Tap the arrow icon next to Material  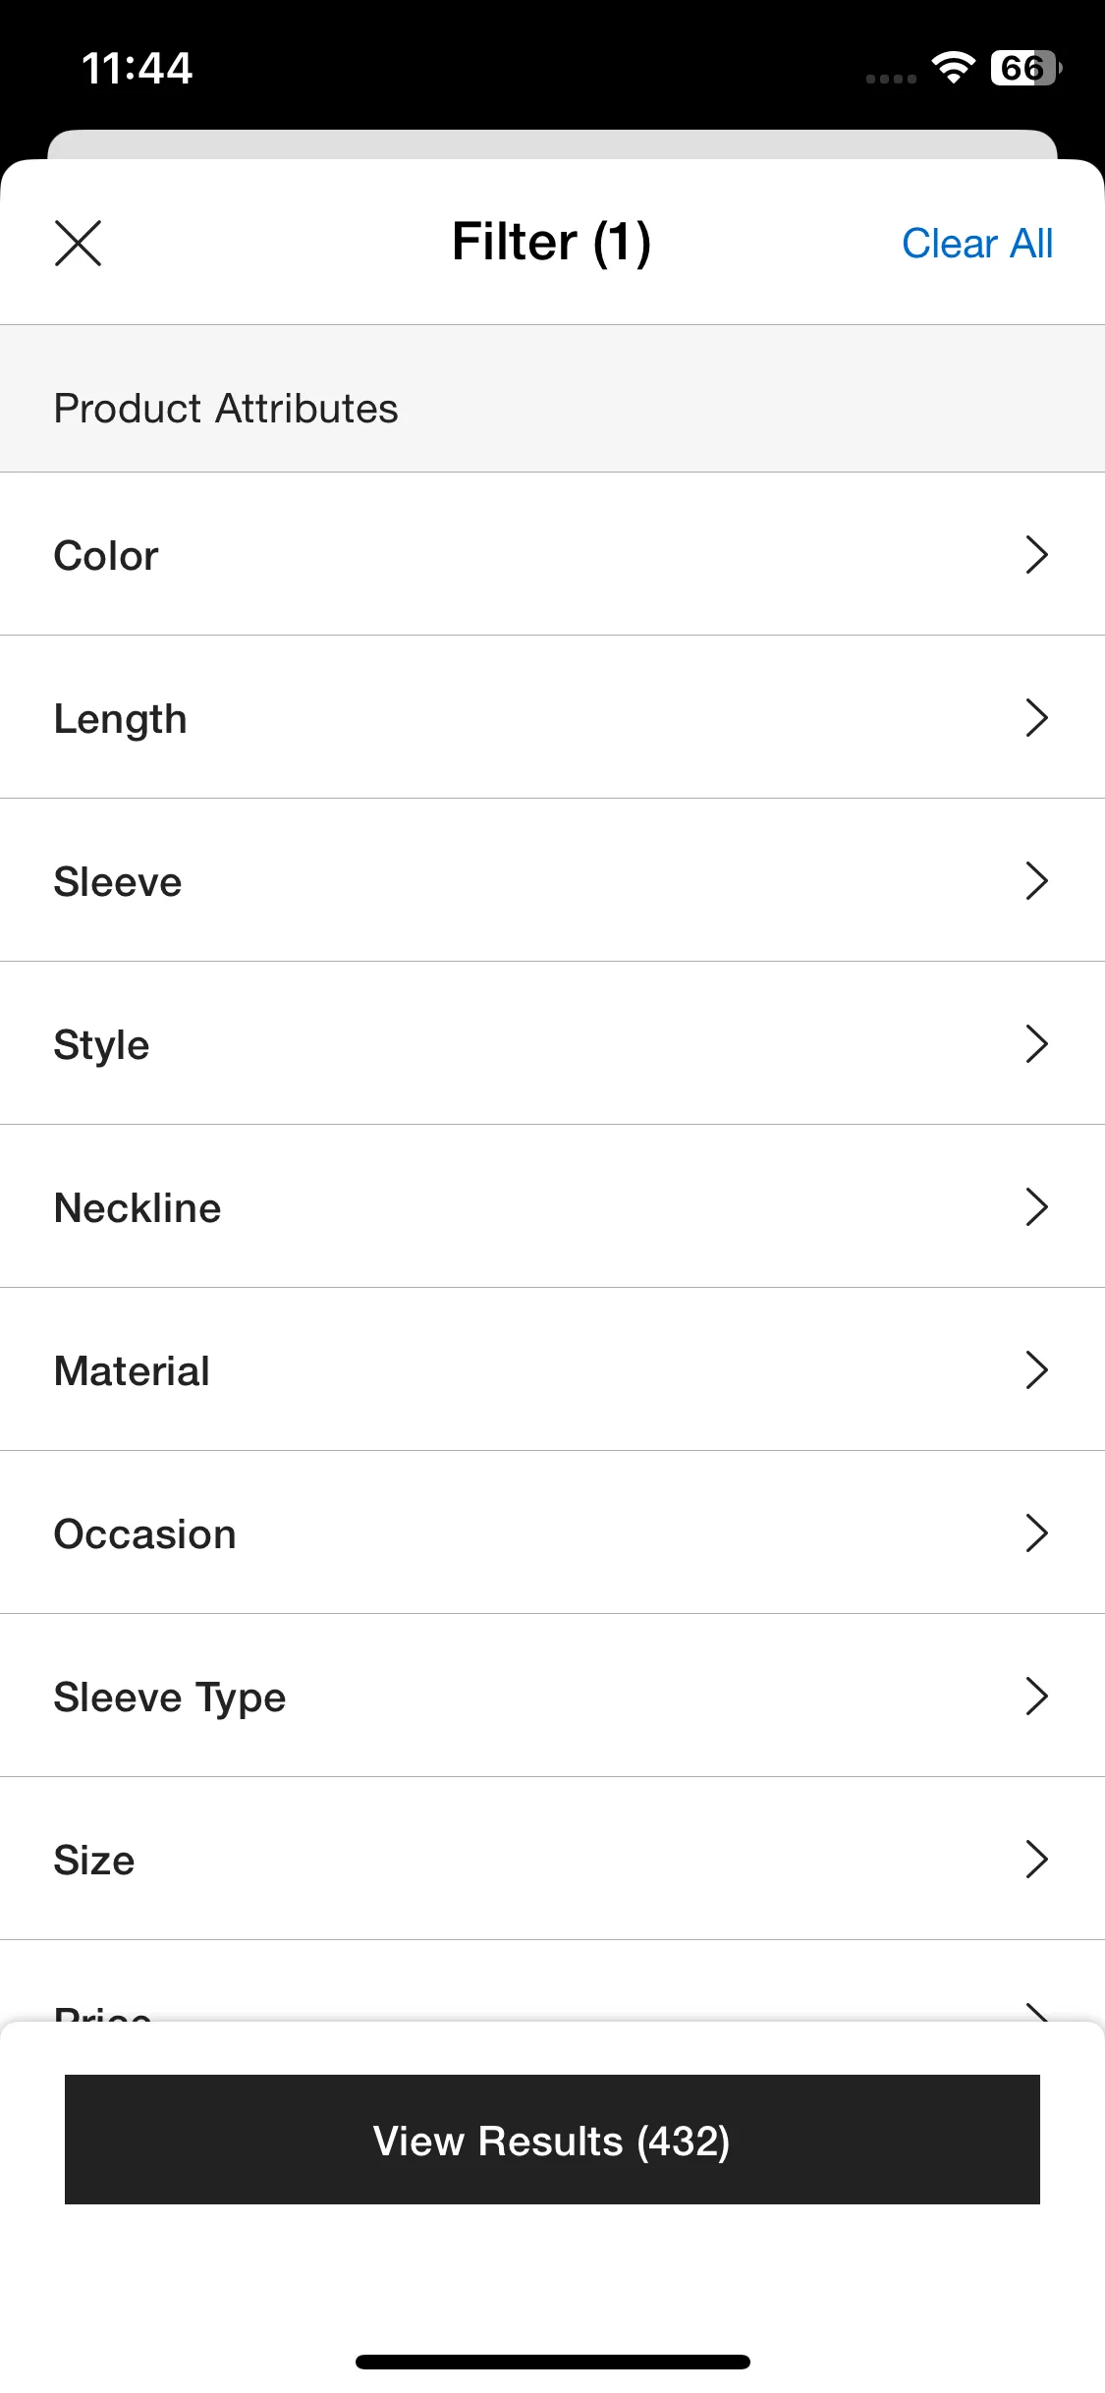(x=1036, y=1369)
